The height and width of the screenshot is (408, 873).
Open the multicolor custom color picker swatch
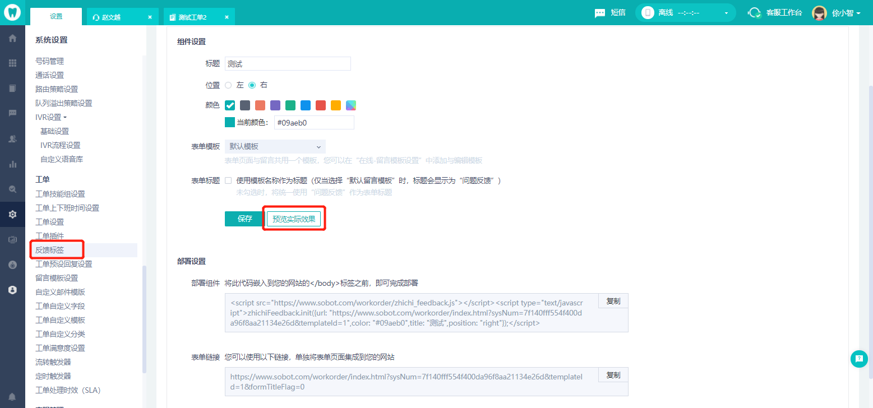[351, 105]
